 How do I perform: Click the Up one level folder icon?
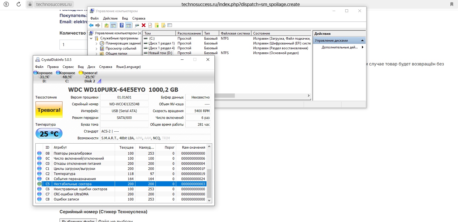[106, 25]
